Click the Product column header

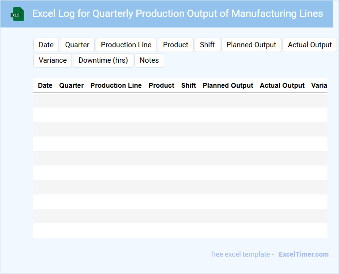click(x=161, y=85)
